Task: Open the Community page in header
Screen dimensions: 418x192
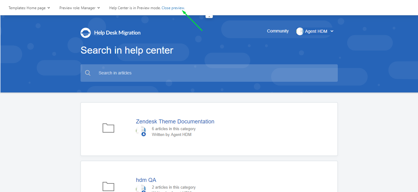Action: pos(278,31)
